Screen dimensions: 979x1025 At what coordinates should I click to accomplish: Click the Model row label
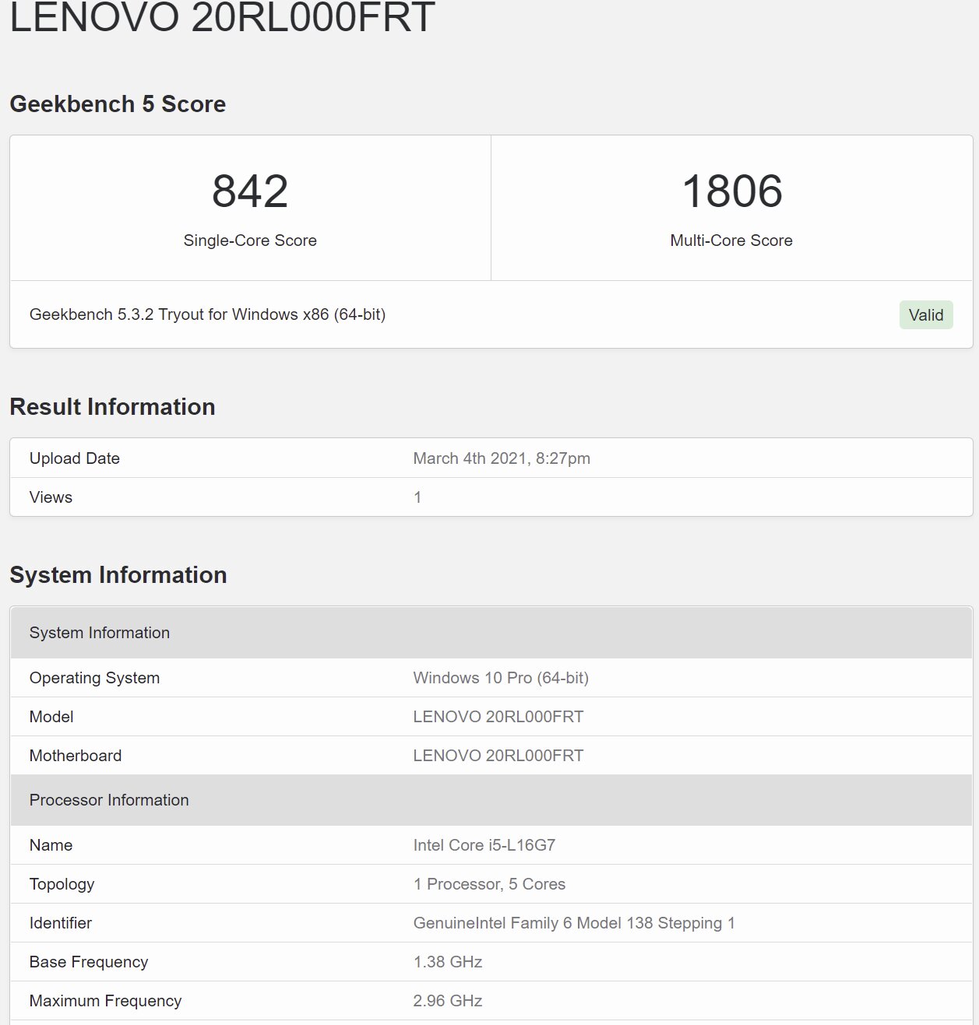click(x=51, y=717)
